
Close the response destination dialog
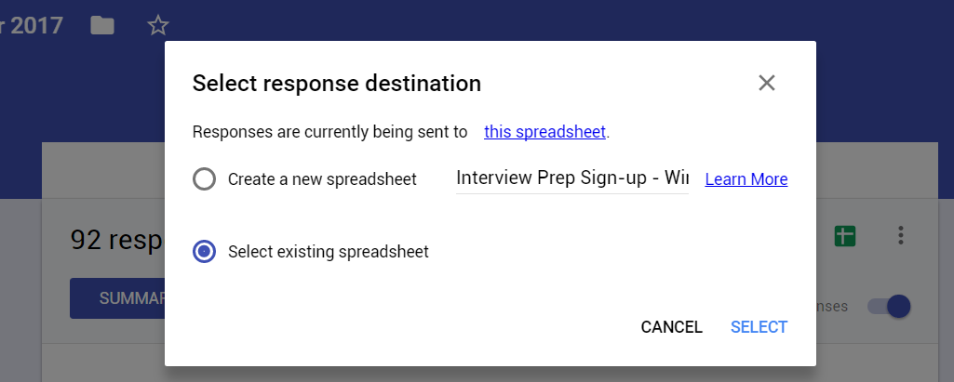[767, 84]
